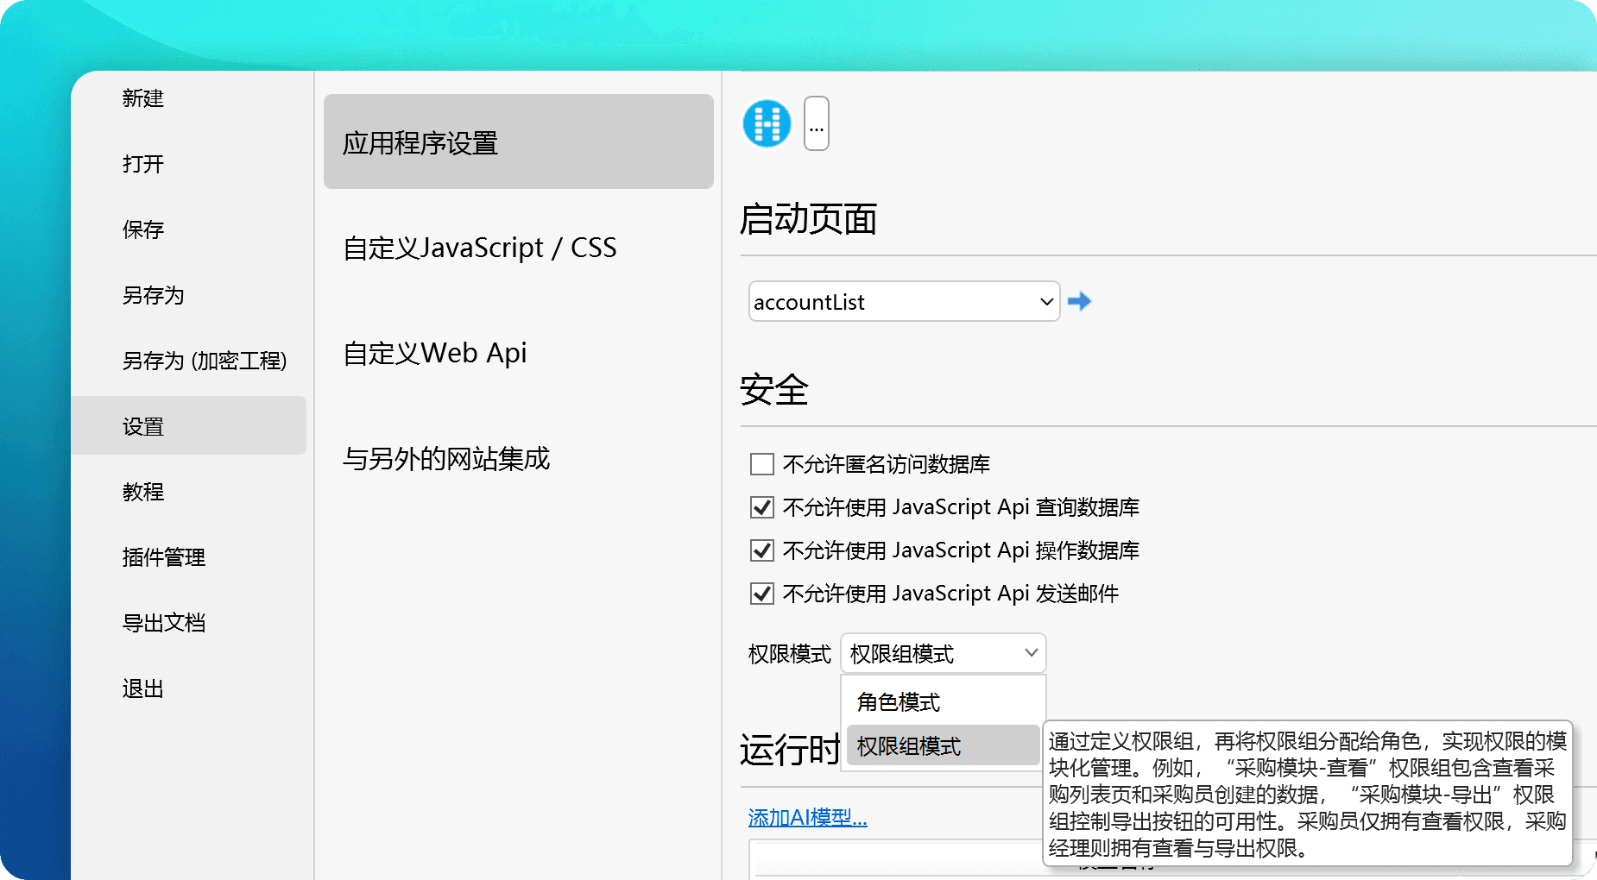Uncheck 不允许使用 JavaScript Api 查询数据库
This screenshot has height=880, width=1597.
coord(762,507)
